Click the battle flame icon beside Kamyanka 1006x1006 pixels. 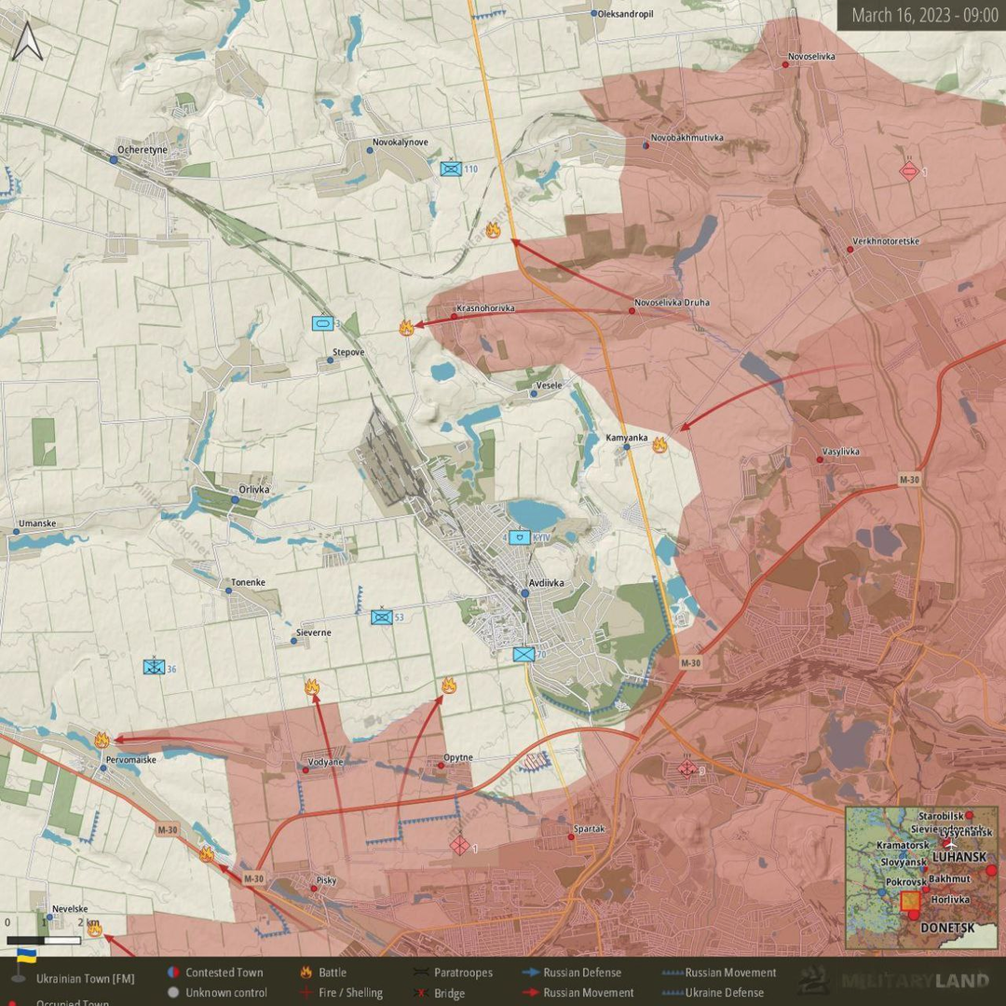(659, 444)
